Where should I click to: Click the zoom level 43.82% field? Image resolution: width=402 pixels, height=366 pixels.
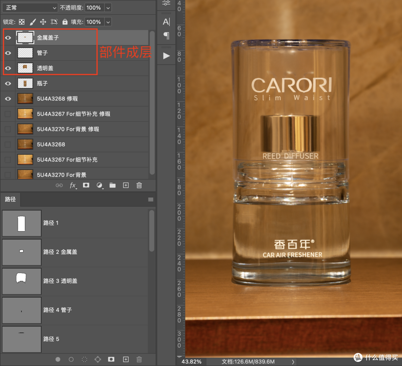(191, 362)
